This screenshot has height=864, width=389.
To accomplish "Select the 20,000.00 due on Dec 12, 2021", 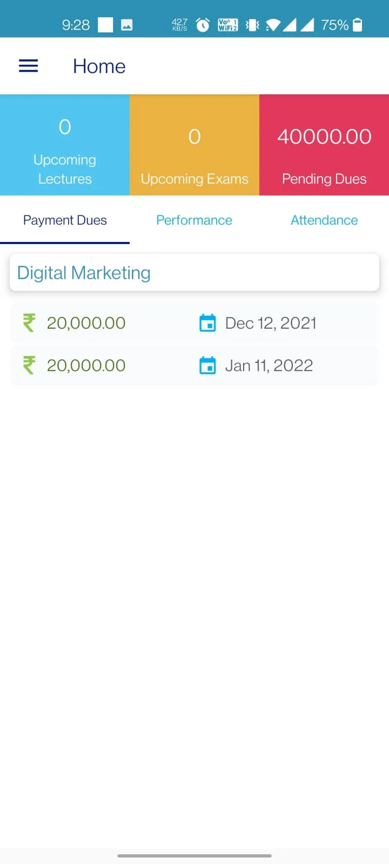I will [86, 323].
